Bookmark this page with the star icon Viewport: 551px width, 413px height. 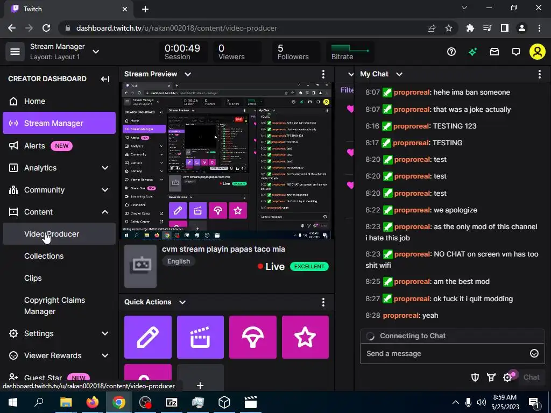[x=449, y=28]
